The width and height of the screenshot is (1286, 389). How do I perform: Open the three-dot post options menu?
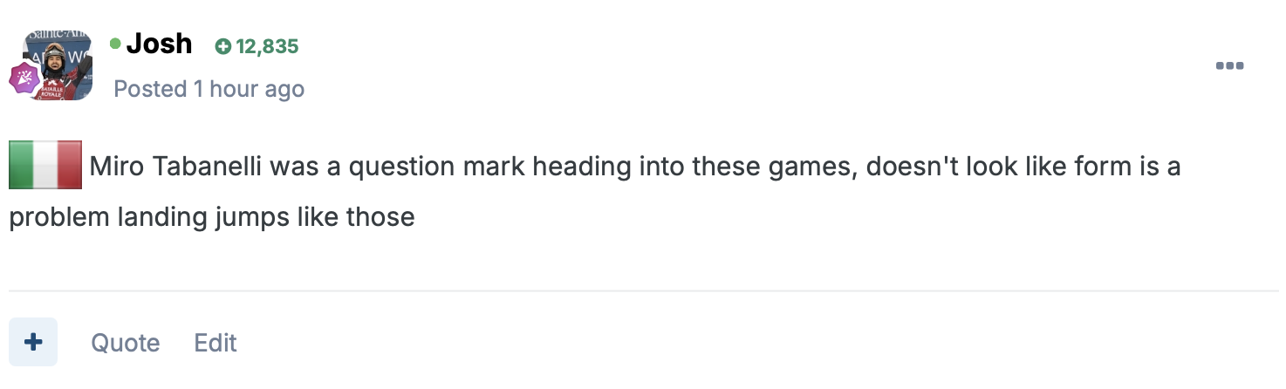click(1228, 66)
